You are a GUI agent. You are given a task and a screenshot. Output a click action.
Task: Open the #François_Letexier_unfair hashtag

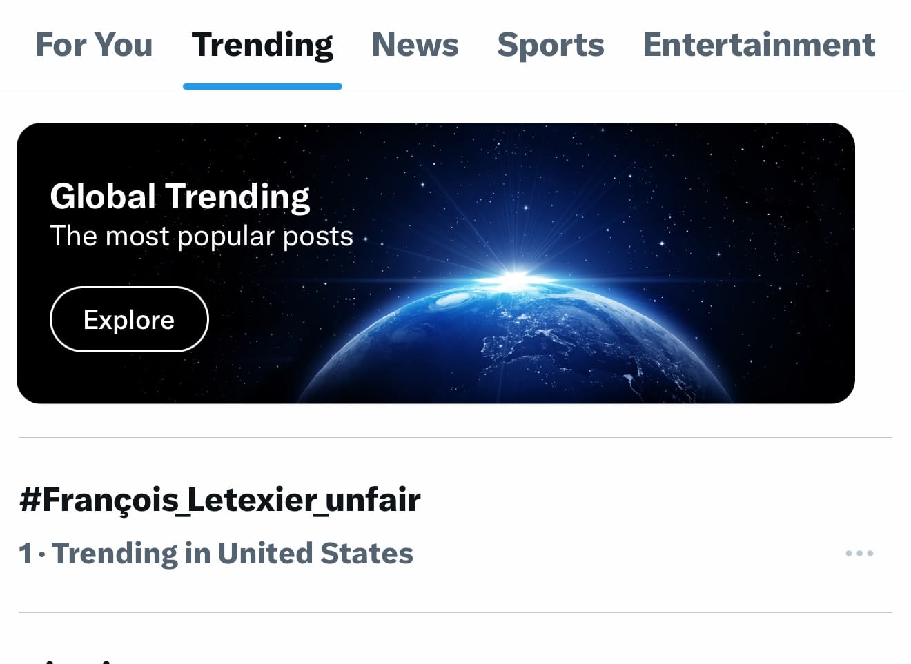pyautogui.click(x=220, y=499)
